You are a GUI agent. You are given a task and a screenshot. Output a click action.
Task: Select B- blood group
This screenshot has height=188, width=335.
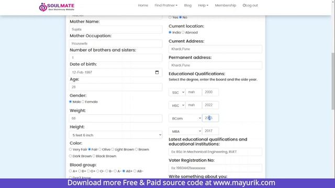[107, 171]
